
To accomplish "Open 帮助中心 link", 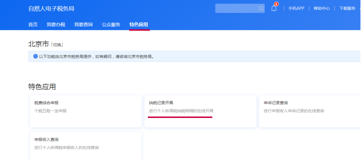I will pyautogui.click(x=322, y=8).
